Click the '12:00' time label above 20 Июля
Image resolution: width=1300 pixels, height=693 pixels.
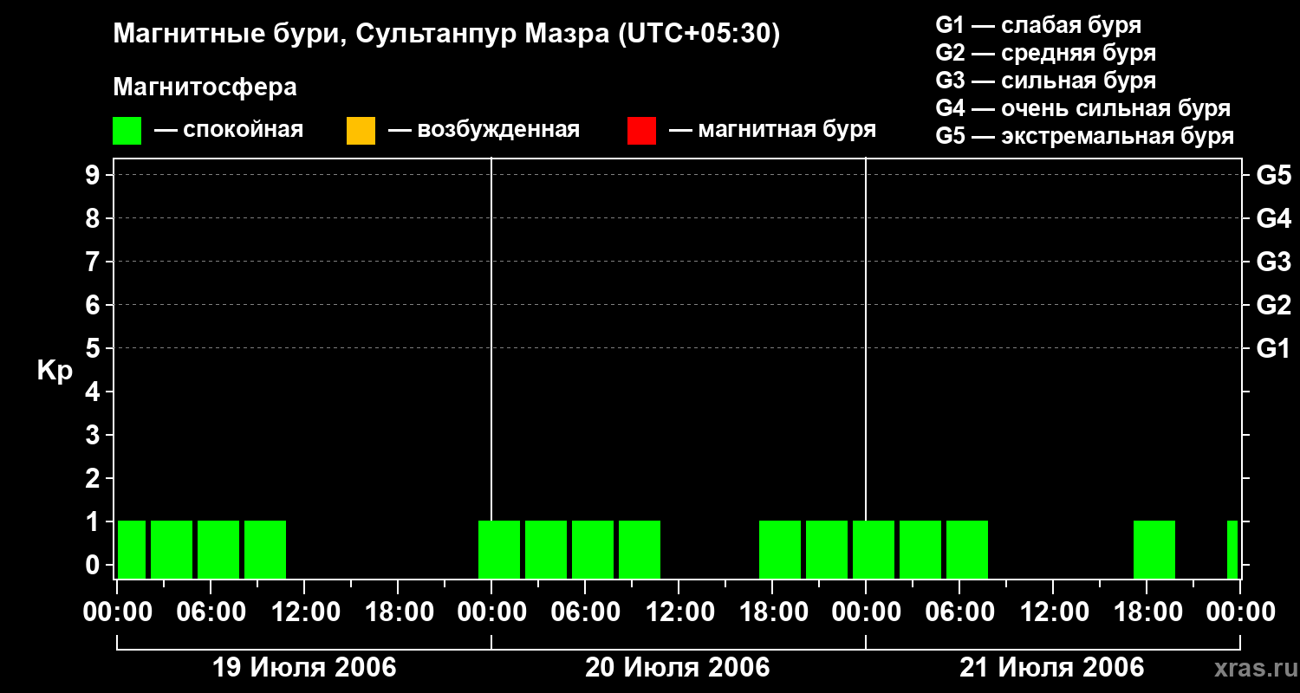click(x=679, y=612)
